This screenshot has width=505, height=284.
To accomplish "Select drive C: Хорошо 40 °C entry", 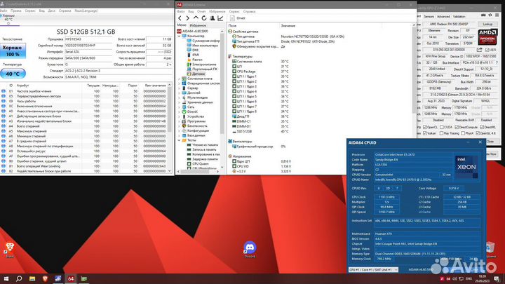I will [8, 20].
